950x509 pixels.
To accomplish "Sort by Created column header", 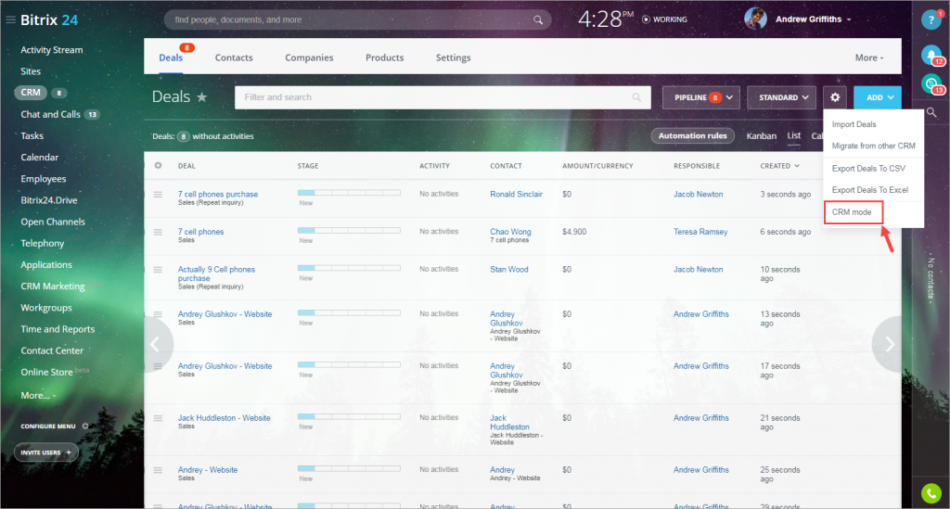I will tap(779, 166).
